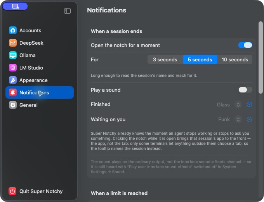The width and height of the screenshot is (264, 202).
Task: Click the 'Open the notch for a moment' label
Action: 125,45
